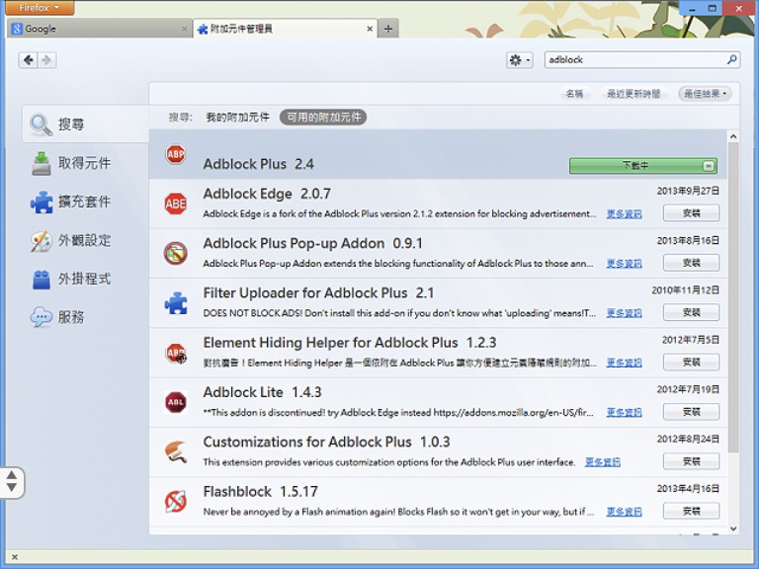The width and height of the screenshot is (761, 569).
Task: Click the Adblock Plus ABP icon
Action: pos(175,154)
